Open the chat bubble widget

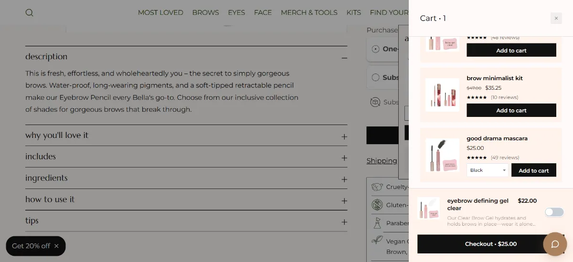(x=555, y=244)
